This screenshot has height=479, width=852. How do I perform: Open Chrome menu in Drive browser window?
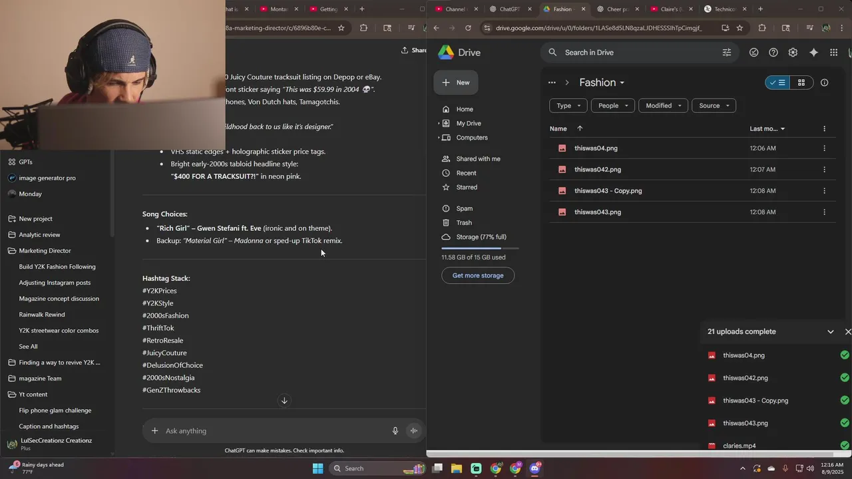(843, 28)
